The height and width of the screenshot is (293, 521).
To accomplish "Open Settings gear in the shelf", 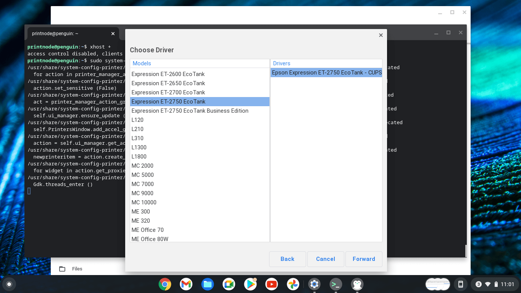I will click(315, 284).
